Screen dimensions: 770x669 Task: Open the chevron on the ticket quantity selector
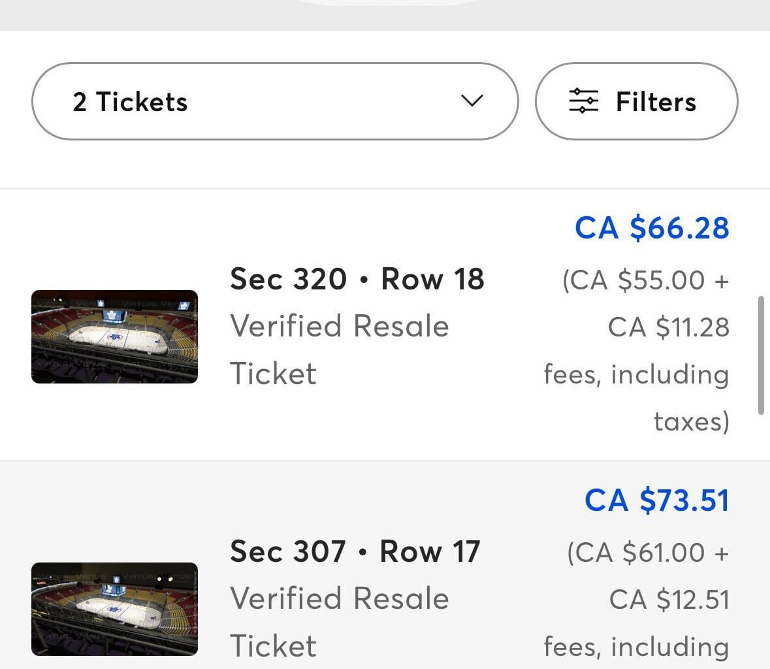472,101
